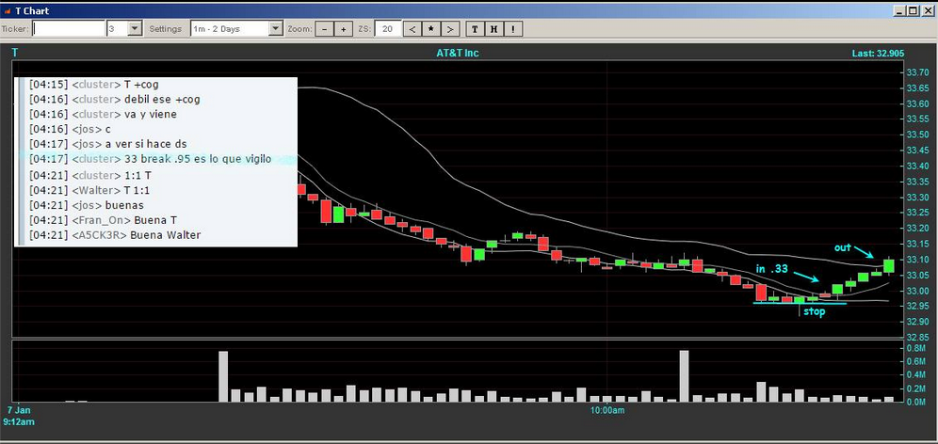The height and width of the screenshot is (444, 938).
Task: Minimize the T Chart window
Action: (x=900, y=10)
